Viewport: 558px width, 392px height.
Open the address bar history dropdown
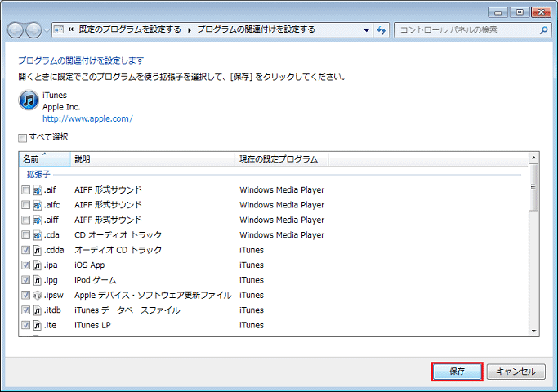pyautogui.click(x=367, y=30)
